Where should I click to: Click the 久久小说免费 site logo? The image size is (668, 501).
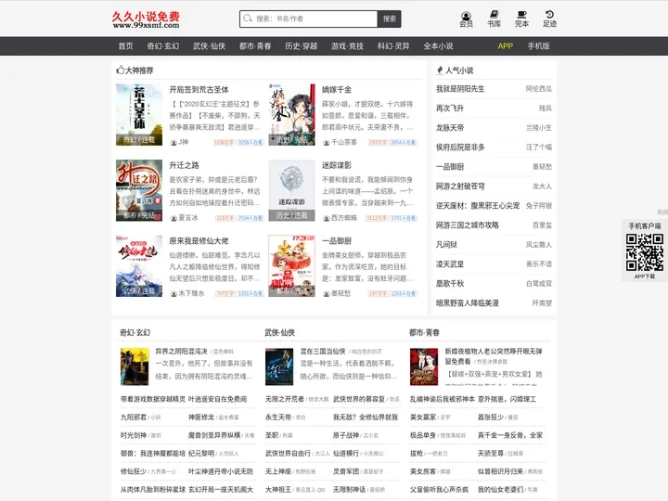click(146, 19)
